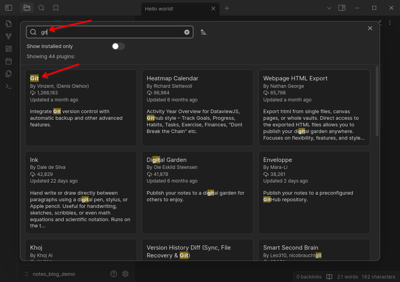This screenshot has width=400, height=282.
Task: Open more options menu of note
Action: 389,23
